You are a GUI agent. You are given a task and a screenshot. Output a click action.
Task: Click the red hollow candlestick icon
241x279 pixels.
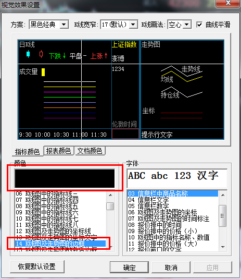(41, 54)
